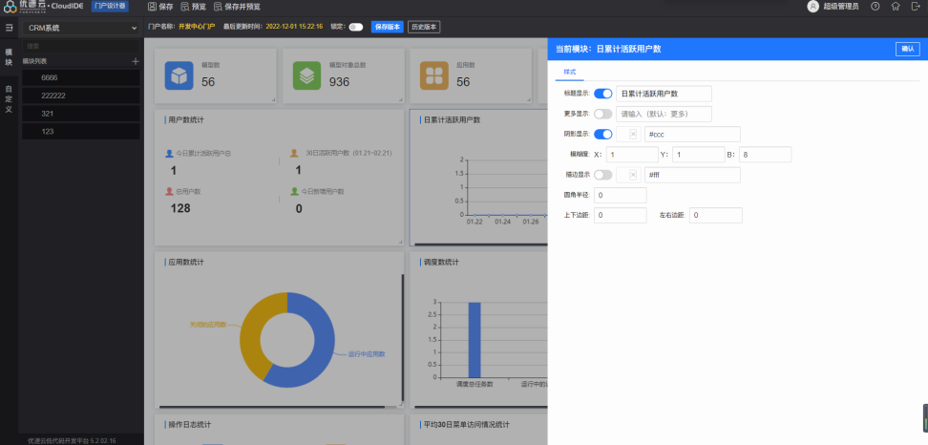Enable the 描边显示 border switch
The width and height of the screenshot is (928, 445).
tap(603, 175)
